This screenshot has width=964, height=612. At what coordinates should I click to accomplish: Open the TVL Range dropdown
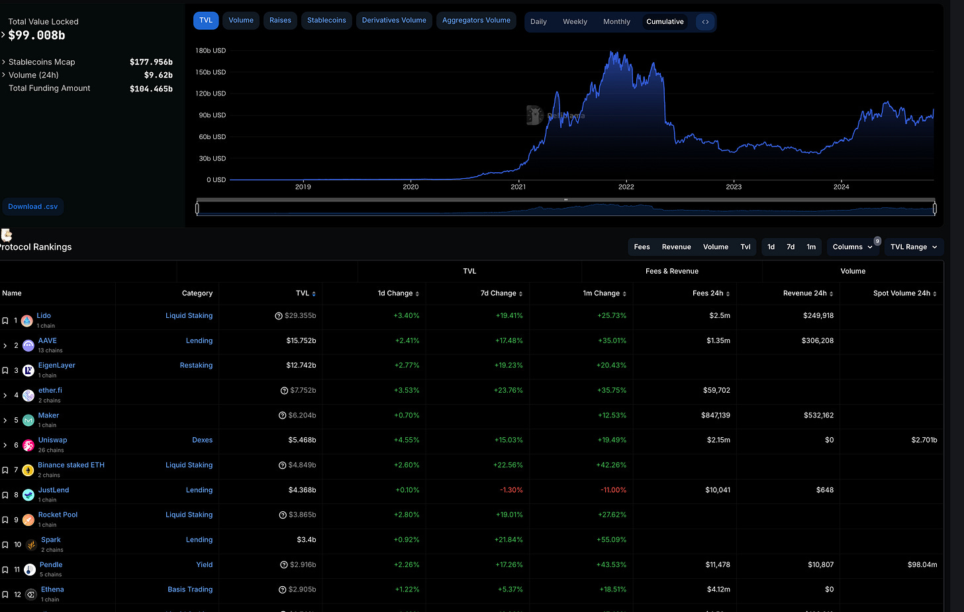914,247
